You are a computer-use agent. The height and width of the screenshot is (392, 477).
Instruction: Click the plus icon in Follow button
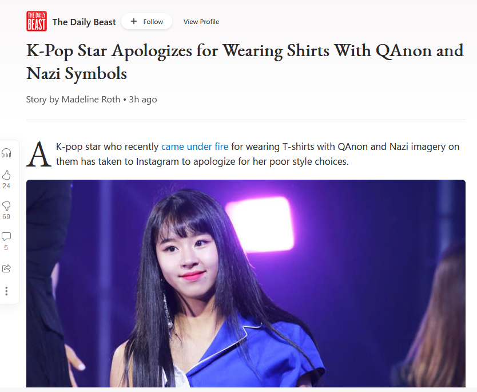pyautogui.click(x=133, y=21)
